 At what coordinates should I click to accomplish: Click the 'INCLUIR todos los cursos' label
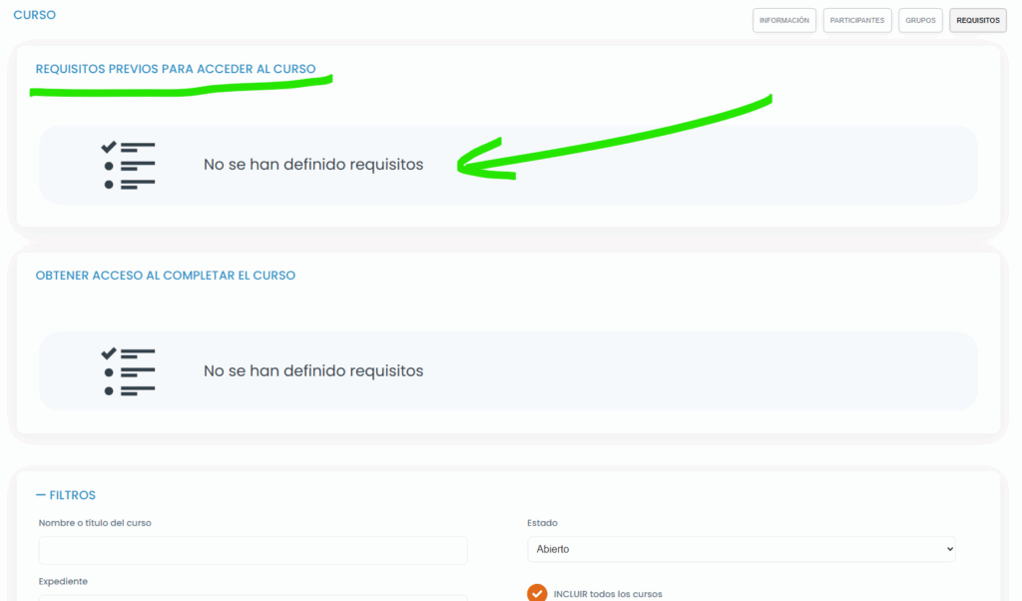[608, 594]
